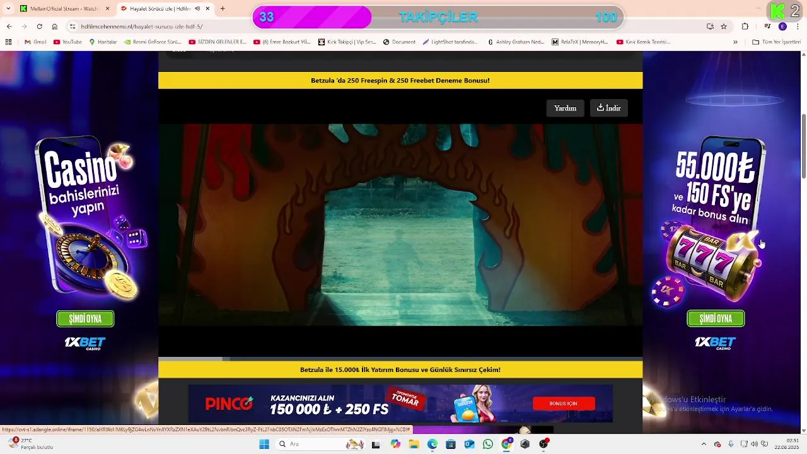
Task: Open the media controls icon in toolbar
Action: pos(767,26)
